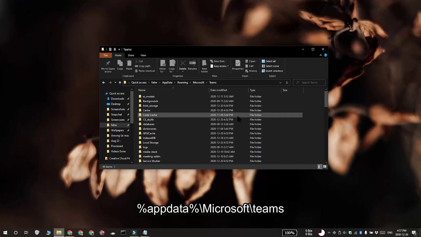
Task: Open File Explorer on taskbar
Action: (59, 233)
